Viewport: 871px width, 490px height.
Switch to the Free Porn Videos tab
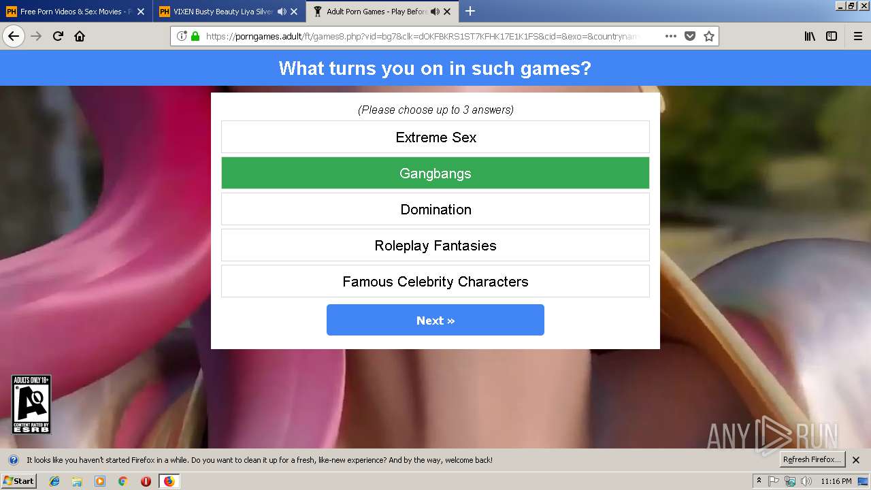(x=76, y=12)
